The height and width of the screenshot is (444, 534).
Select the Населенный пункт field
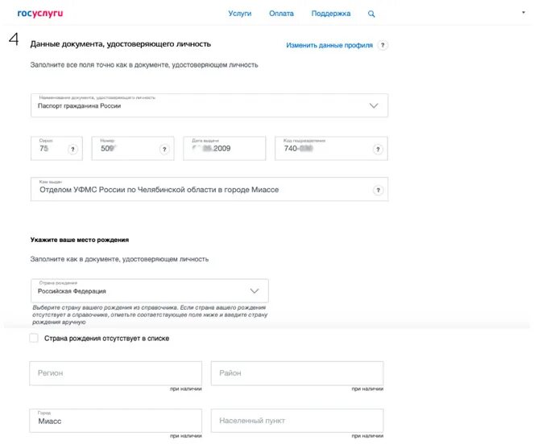[296, 421]
